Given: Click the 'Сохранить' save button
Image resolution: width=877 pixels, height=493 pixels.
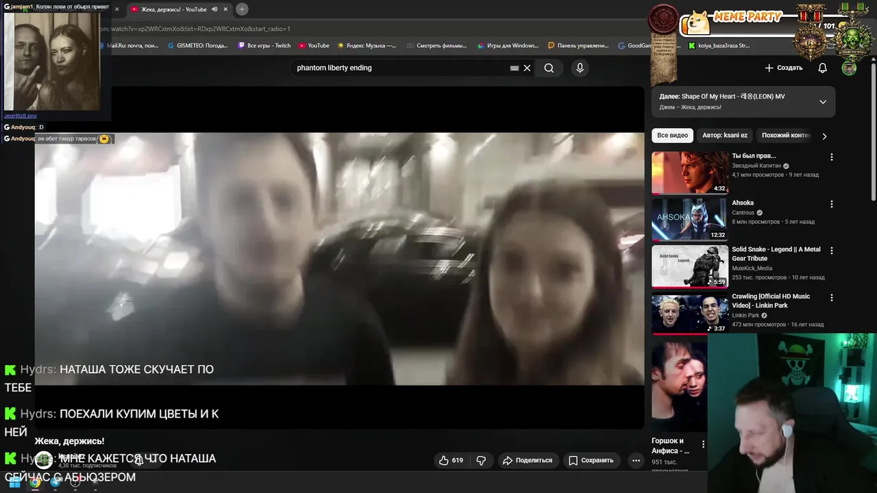Looking at the screenshot, I should 591,460.
